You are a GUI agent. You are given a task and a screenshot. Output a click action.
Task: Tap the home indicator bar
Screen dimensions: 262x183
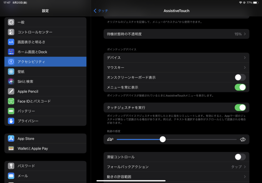(131, 181)
